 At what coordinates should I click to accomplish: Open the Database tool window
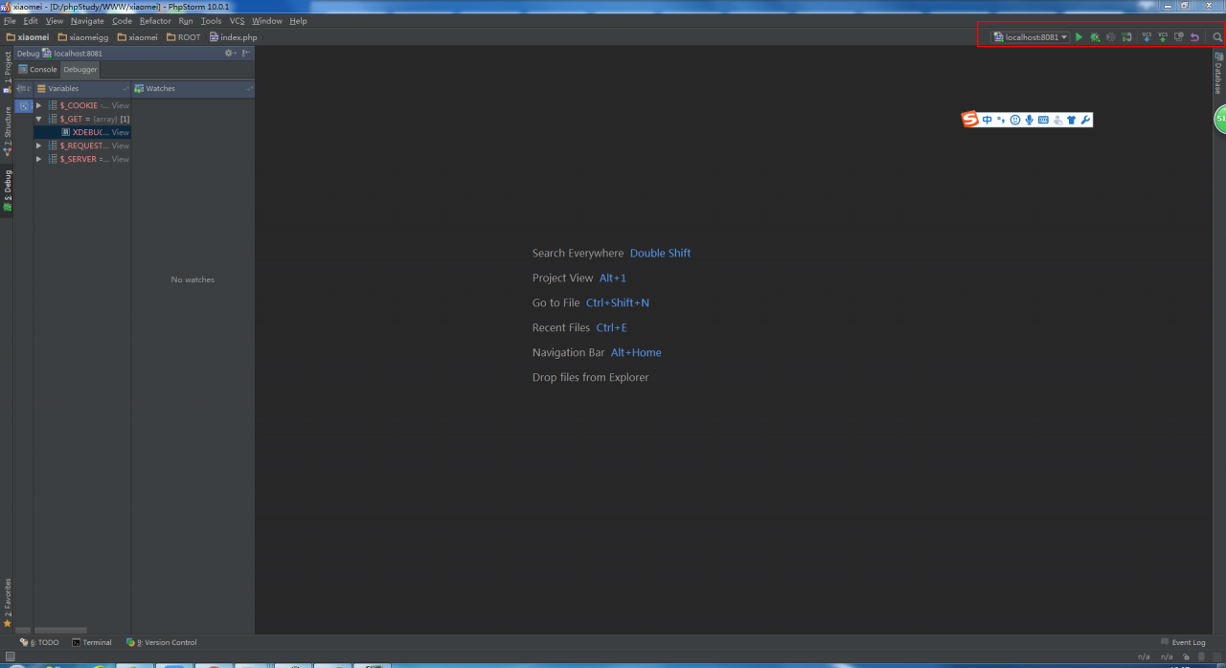point(1218,73)
